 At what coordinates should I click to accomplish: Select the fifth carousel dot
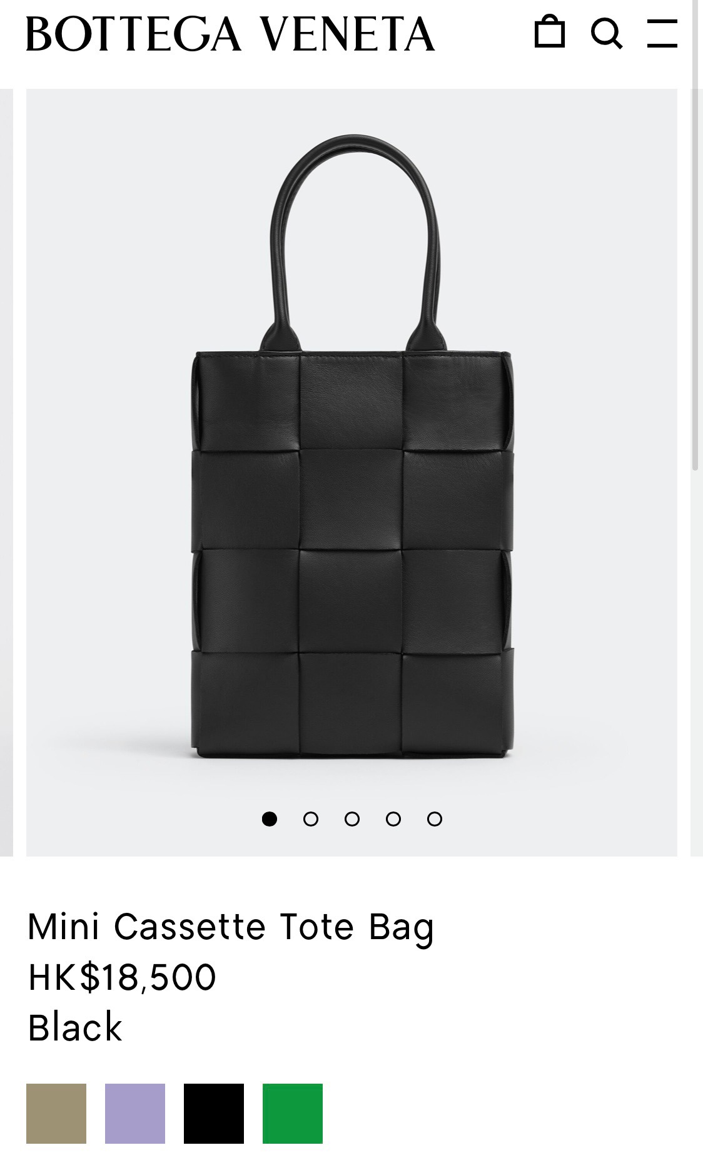coord(435,819)
